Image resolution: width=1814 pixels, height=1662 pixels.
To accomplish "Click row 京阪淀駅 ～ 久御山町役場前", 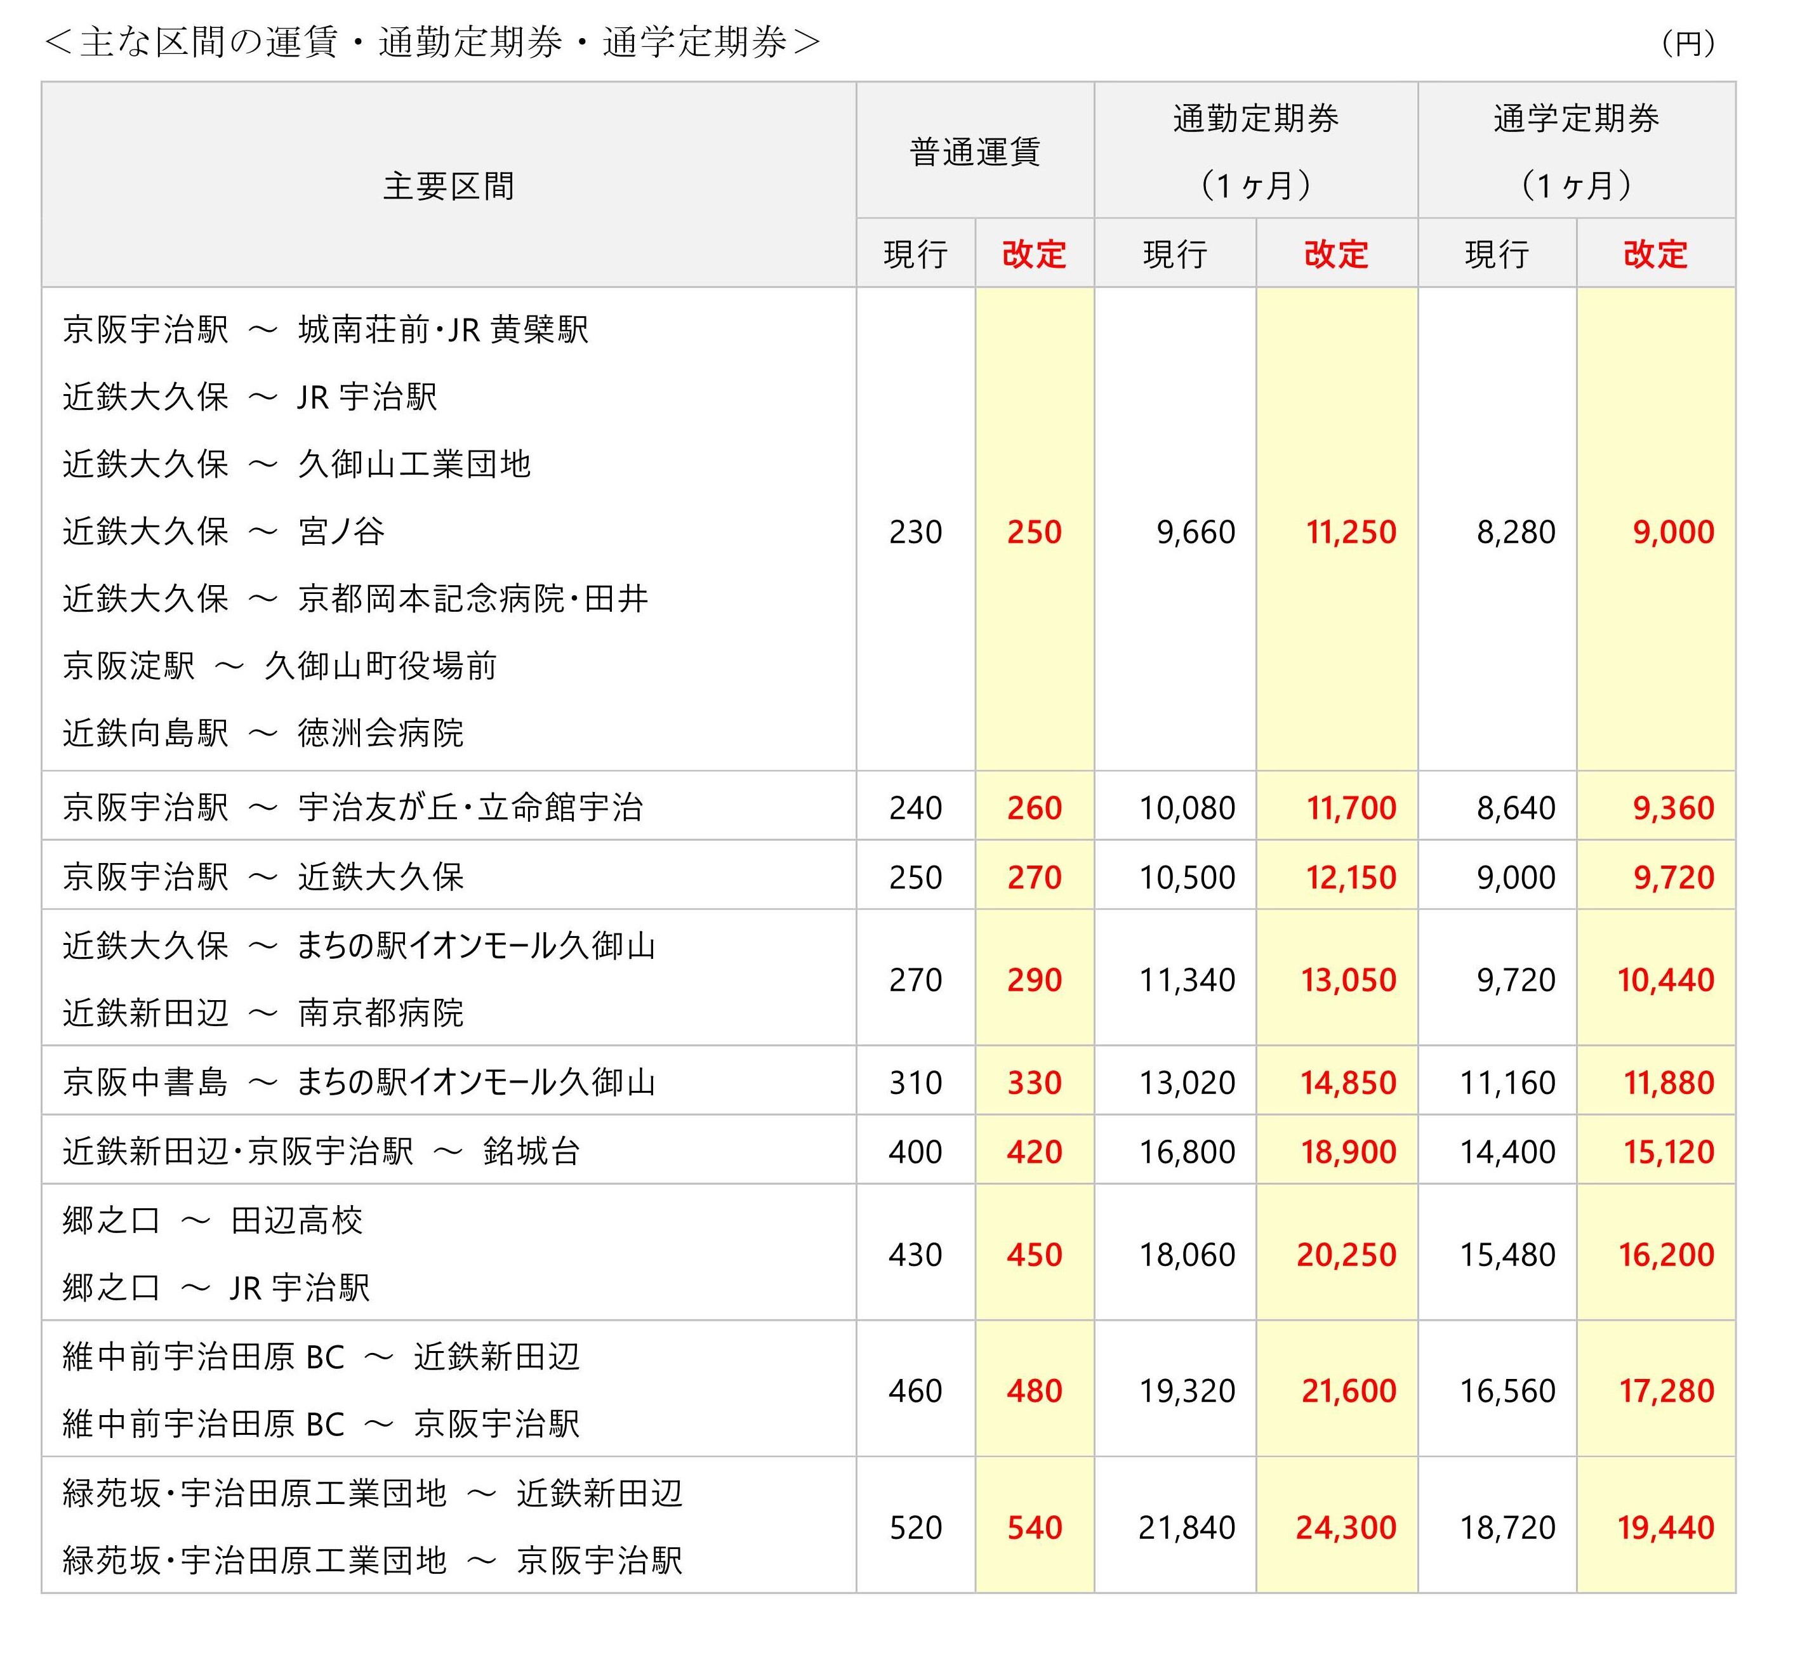I will pos(280,666).
